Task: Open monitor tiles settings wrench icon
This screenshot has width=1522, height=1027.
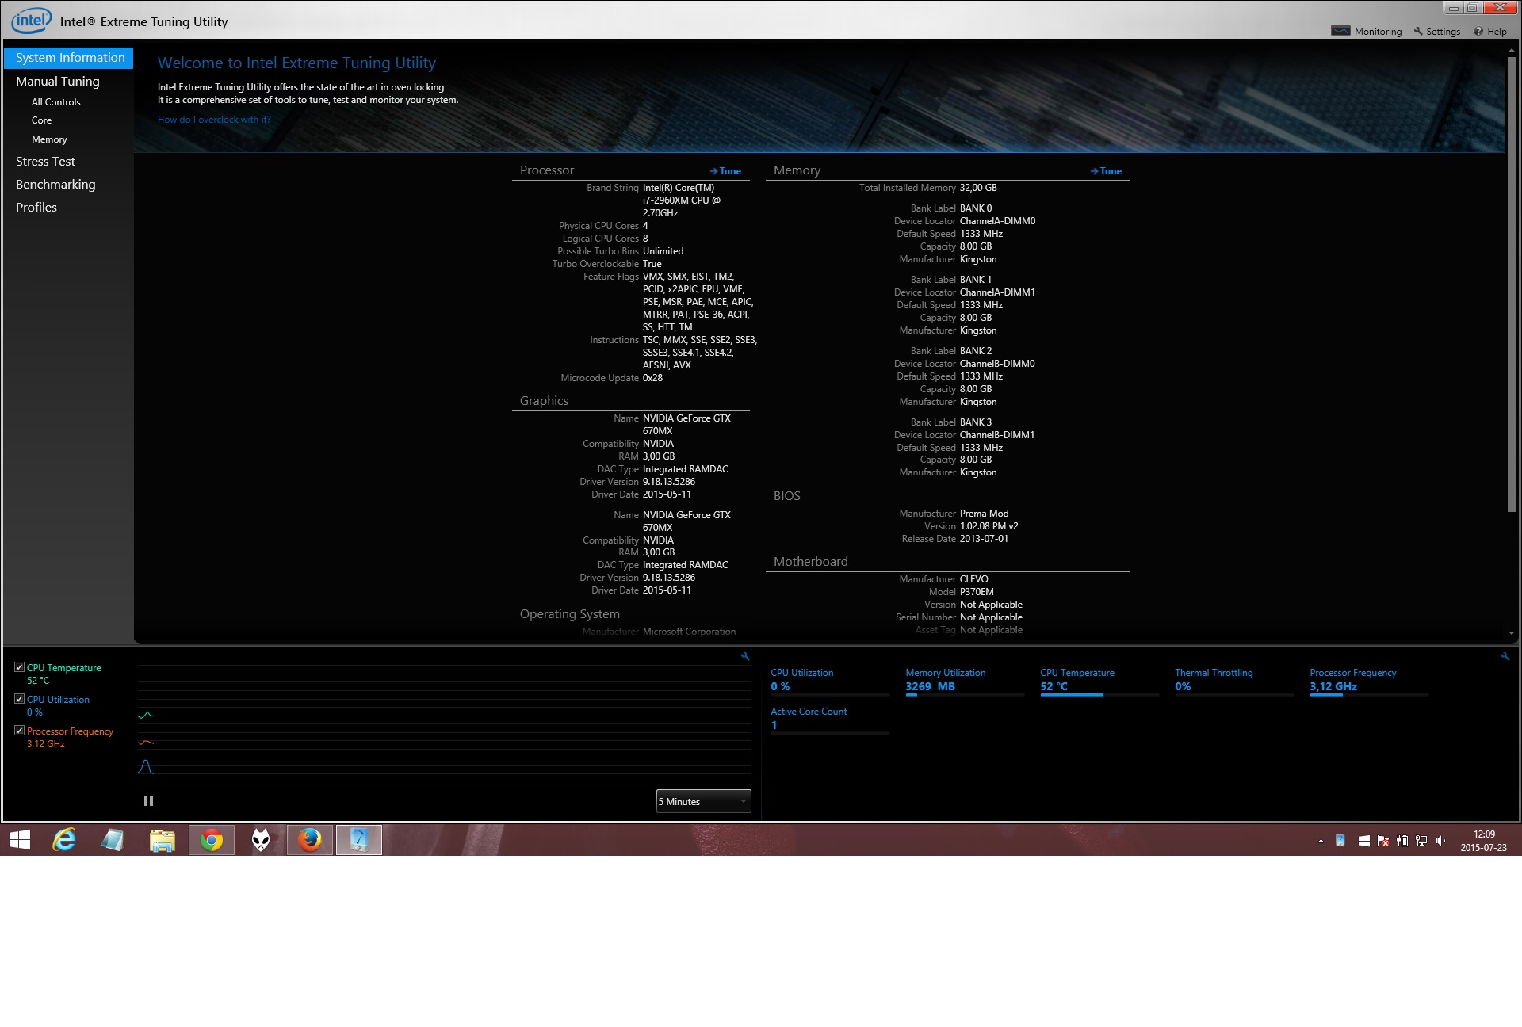Action: (x=1505, y=656)
